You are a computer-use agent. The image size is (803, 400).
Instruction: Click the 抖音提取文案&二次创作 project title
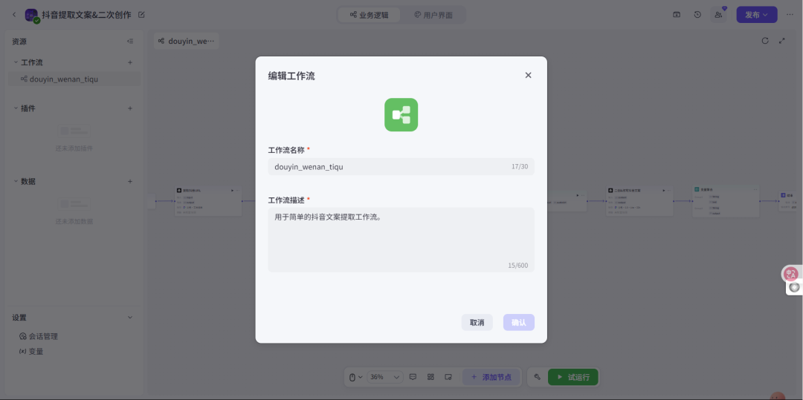(x=87, y=15)
